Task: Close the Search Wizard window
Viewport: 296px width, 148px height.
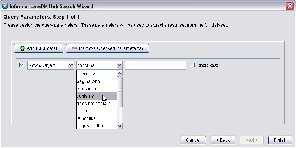Action: point(290,6)
